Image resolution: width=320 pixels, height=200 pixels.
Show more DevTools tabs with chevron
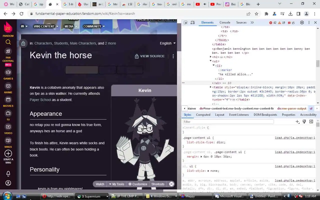click(252, 22)
